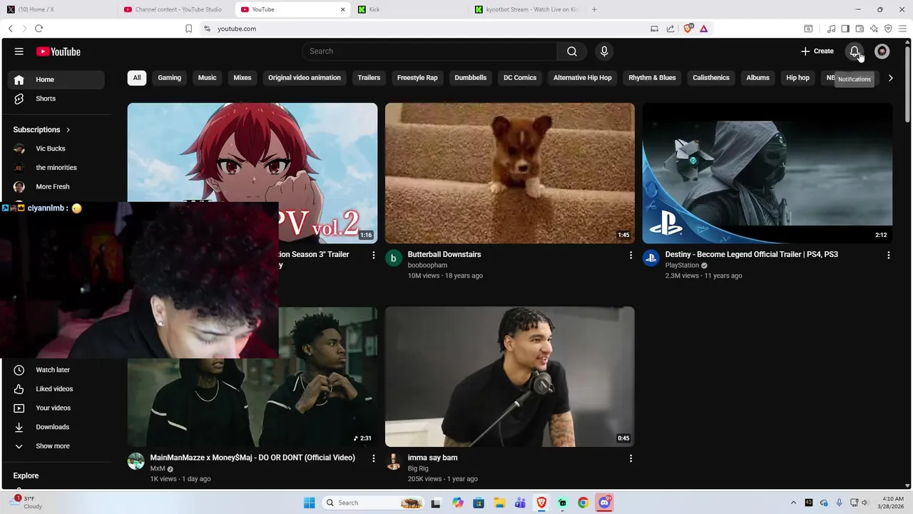Screen dimensions: 913x514
Task: Open the media control music note icon
Action: (x=831, y=29)
